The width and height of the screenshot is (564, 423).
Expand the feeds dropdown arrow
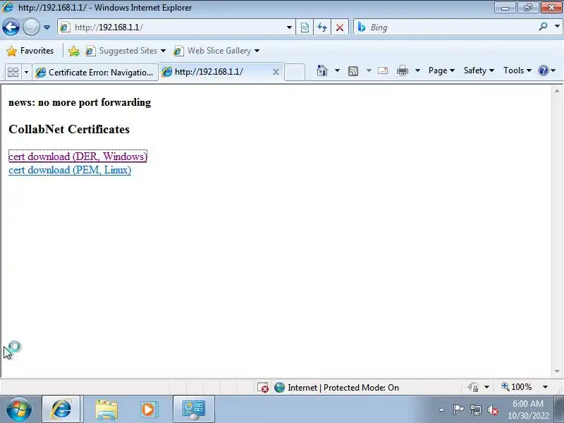pos(369,70)
